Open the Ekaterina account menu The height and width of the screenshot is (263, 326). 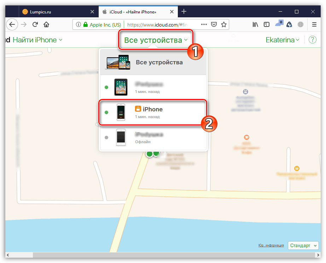tap(283, 40)
